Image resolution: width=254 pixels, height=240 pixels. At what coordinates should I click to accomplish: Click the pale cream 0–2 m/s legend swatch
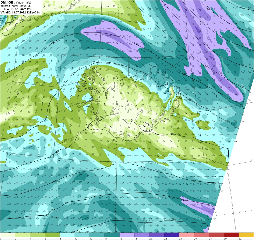[x=7, y=235]
